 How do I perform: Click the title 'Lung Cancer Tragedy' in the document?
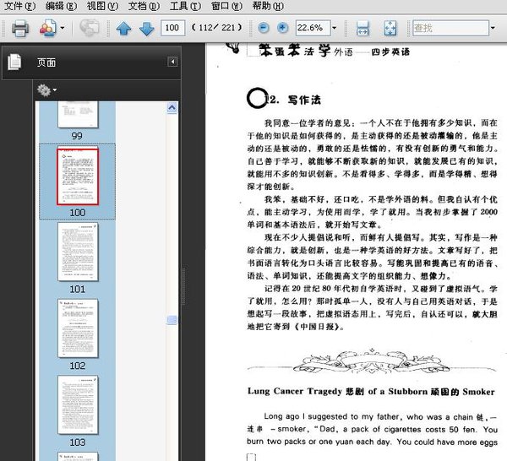[x=295, y=391]
